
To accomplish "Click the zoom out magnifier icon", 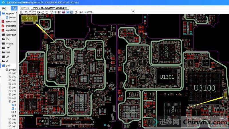I will click(30, 12).
